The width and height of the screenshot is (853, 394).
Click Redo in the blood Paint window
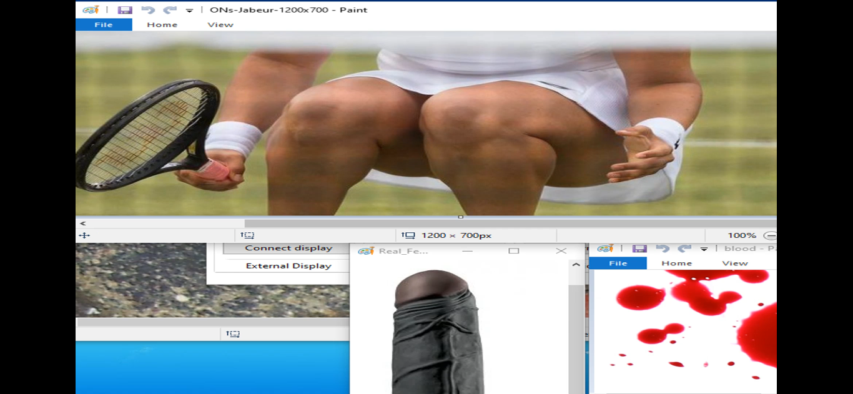point(684,249)
